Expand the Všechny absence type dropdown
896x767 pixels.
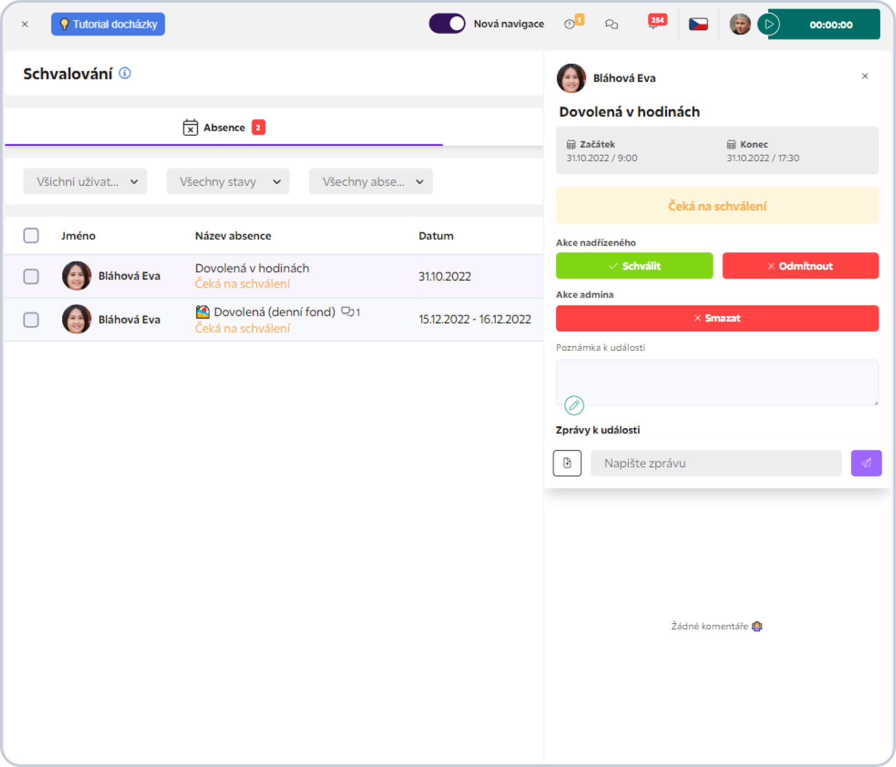pyautogui.click(x=371, y=182)
